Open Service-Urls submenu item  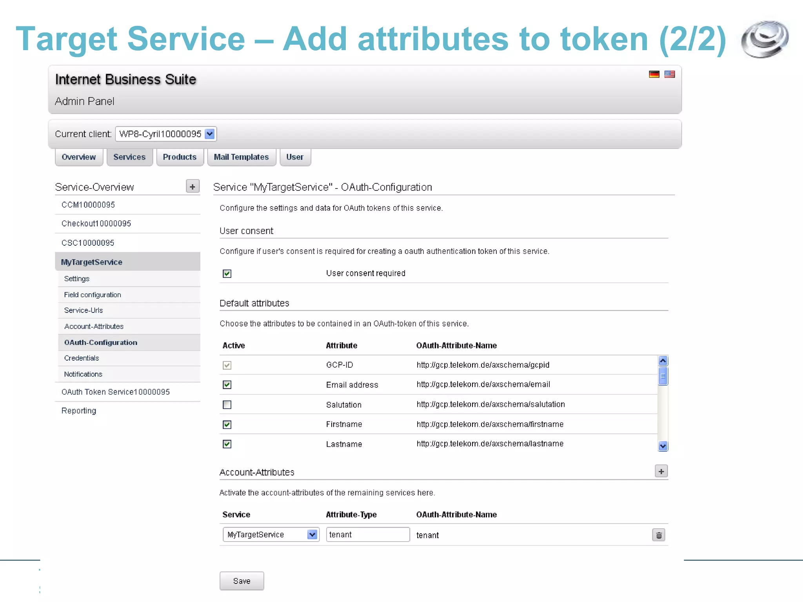click(129, 310)
